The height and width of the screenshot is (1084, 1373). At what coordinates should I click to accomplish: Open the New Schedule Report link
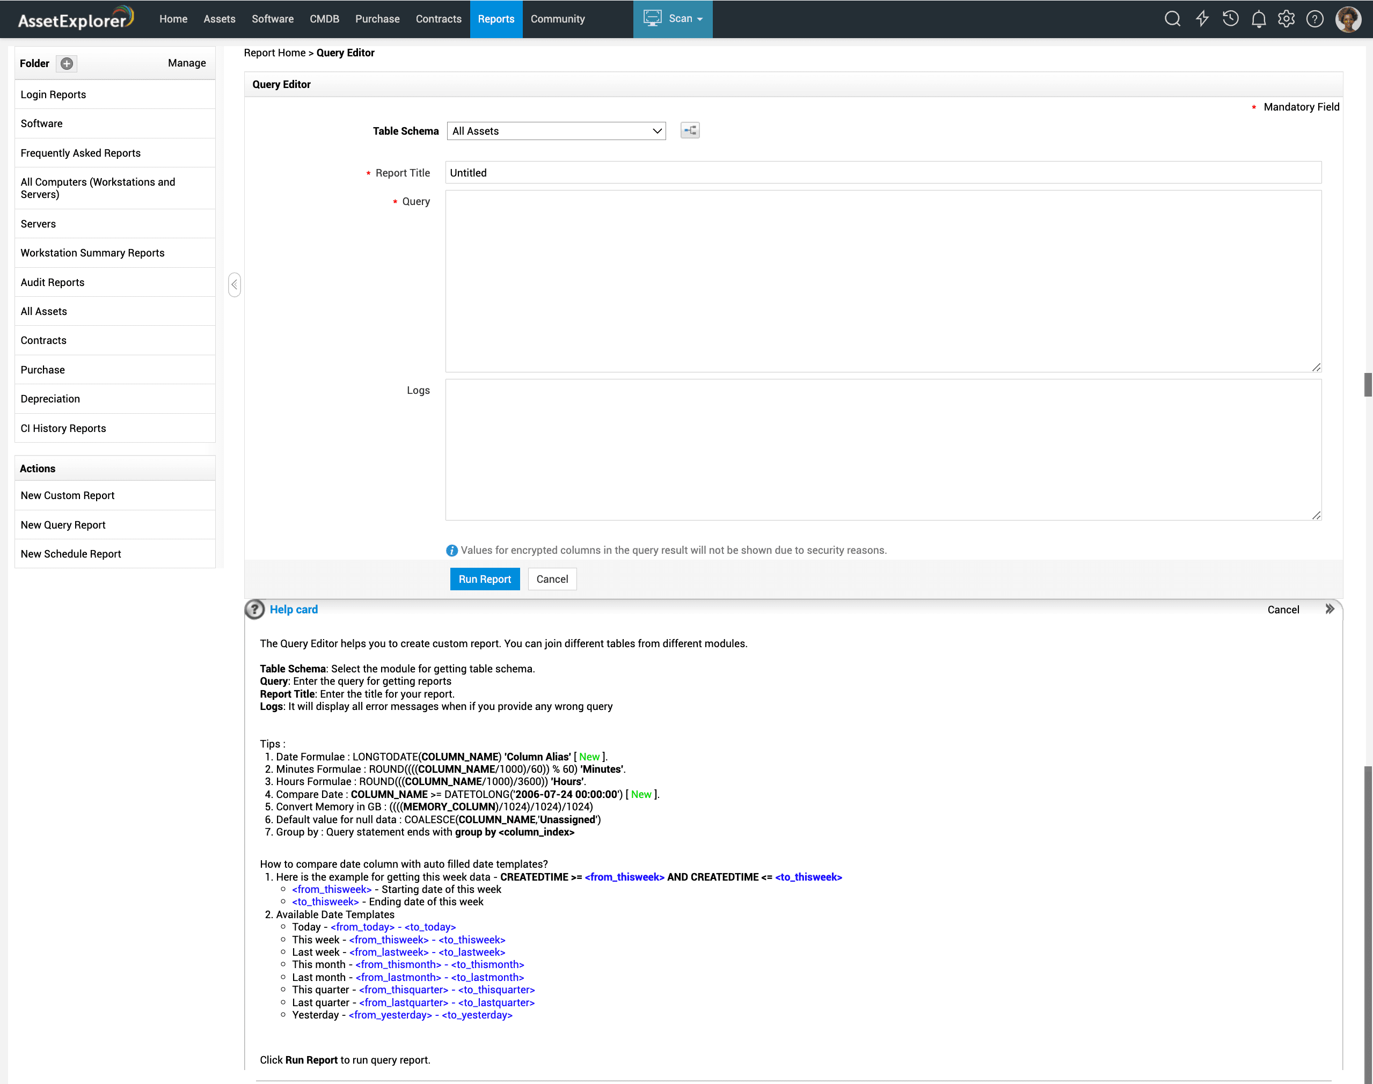point(70,553)
